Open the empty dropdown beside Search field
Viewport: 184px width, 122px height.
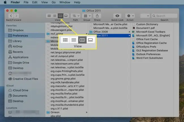[x=145, y=16]
